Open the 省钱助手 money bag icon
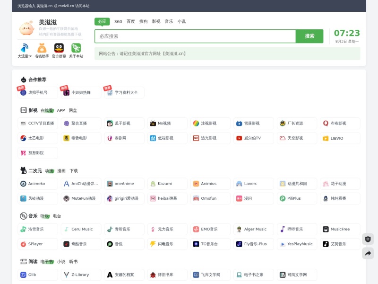Viewport: 378px width, 284px height. click(x=42, y=48)
